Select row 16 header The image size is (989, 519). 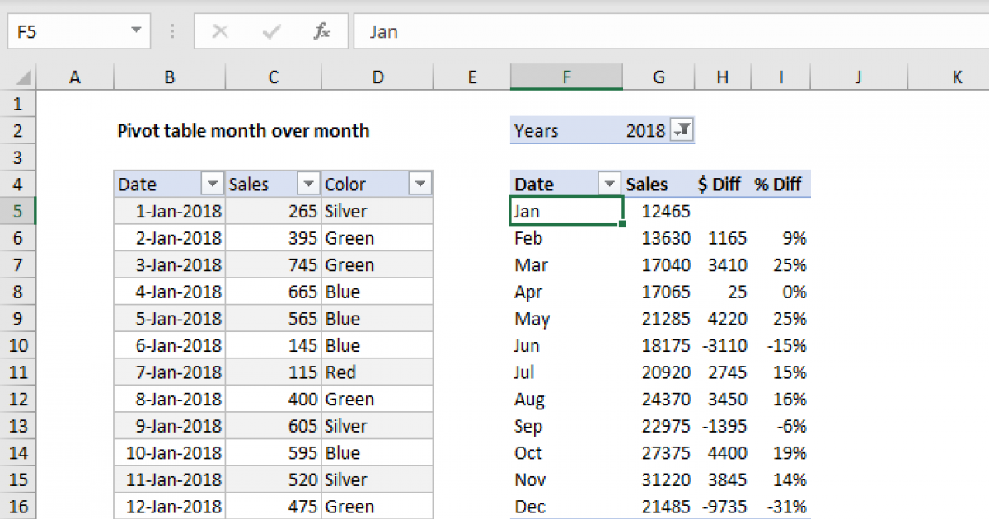19,506
